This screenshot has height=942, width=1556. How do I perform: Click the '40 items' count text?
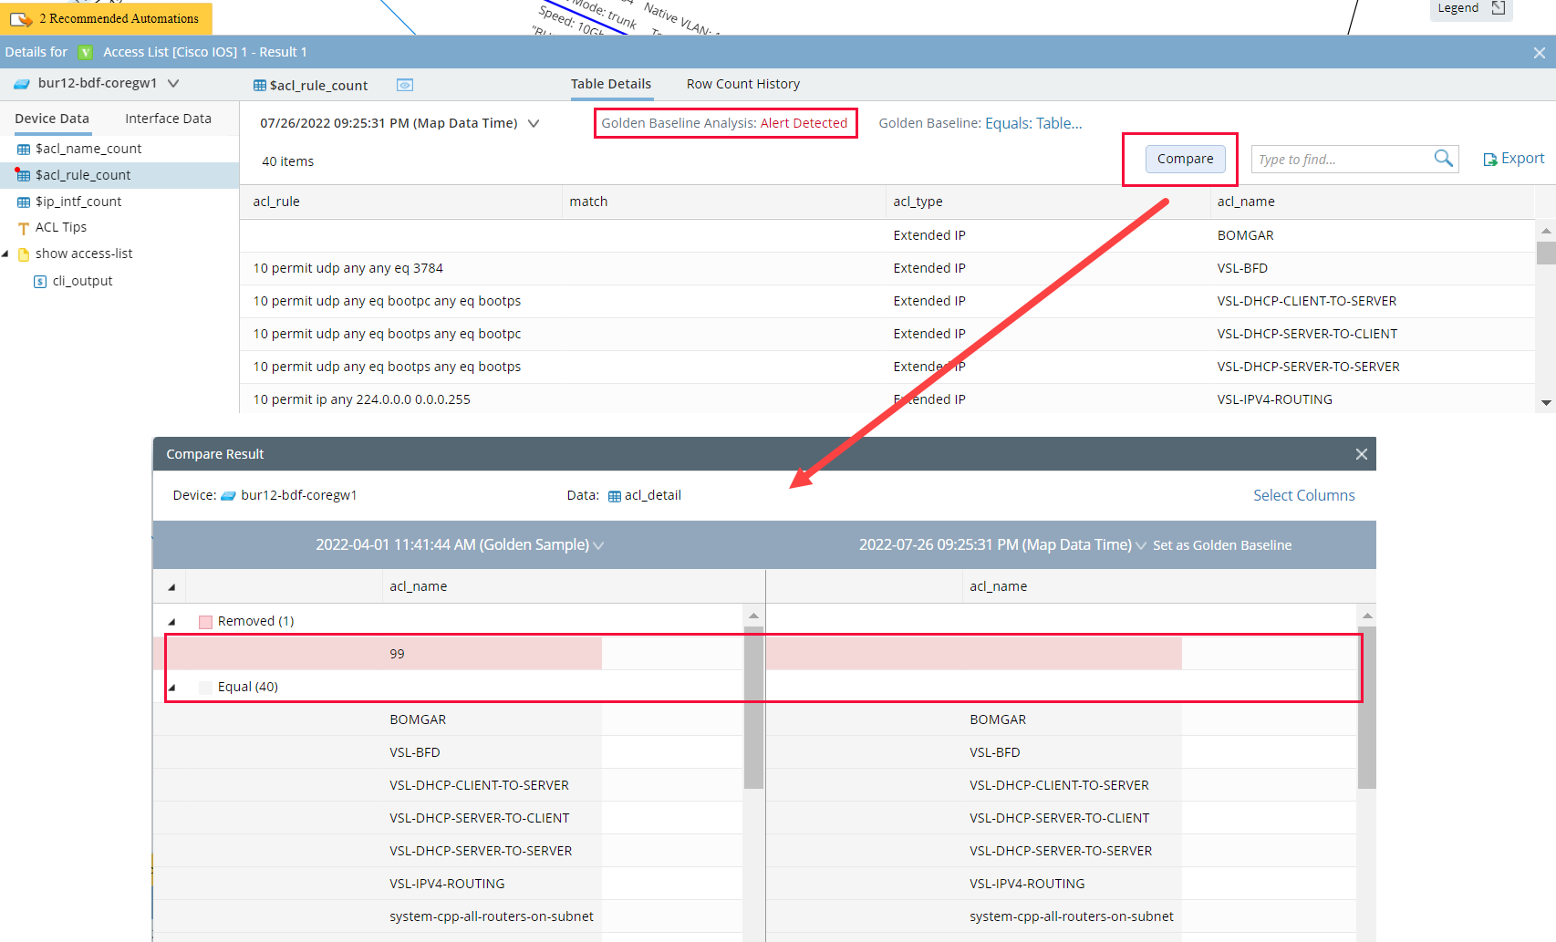coord(287,161)
